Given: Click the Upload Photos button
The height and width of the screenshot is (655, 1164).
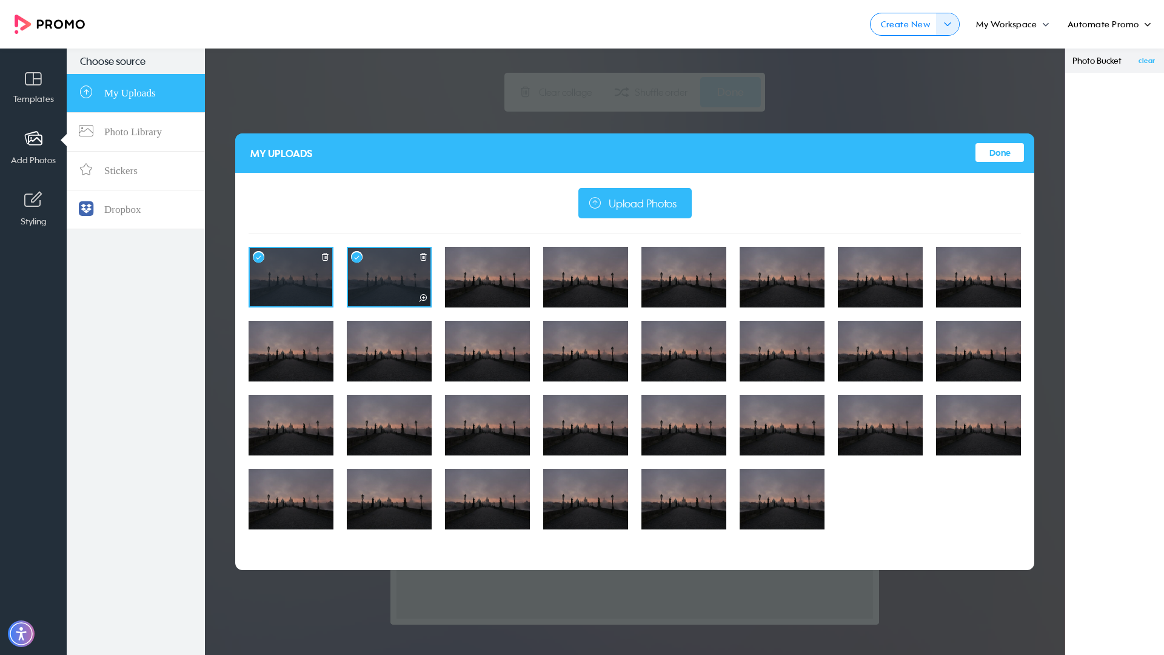Looking at the screenshot, I should coord(635,203).
